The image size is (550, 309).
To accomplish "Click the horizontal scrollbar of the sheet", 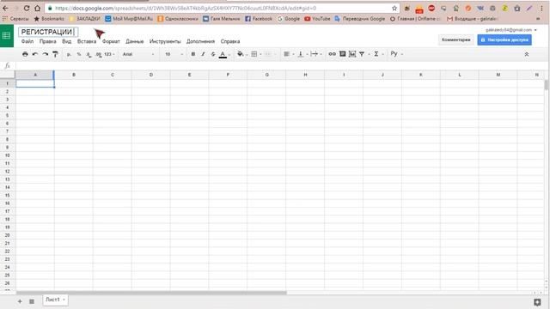I will pos(151,293).
